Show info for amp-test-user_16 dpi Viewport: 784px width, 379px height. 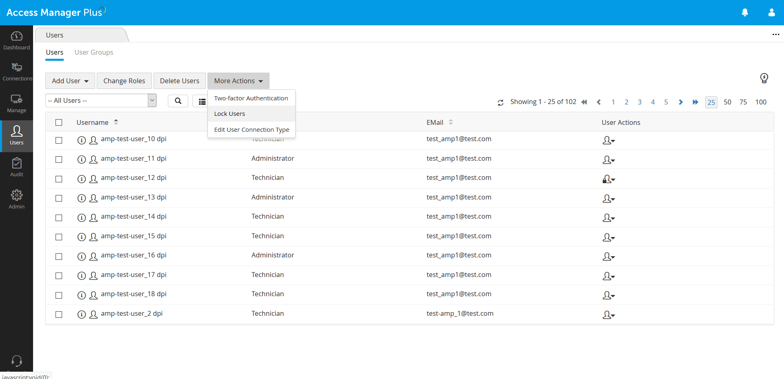pos(82,257)
